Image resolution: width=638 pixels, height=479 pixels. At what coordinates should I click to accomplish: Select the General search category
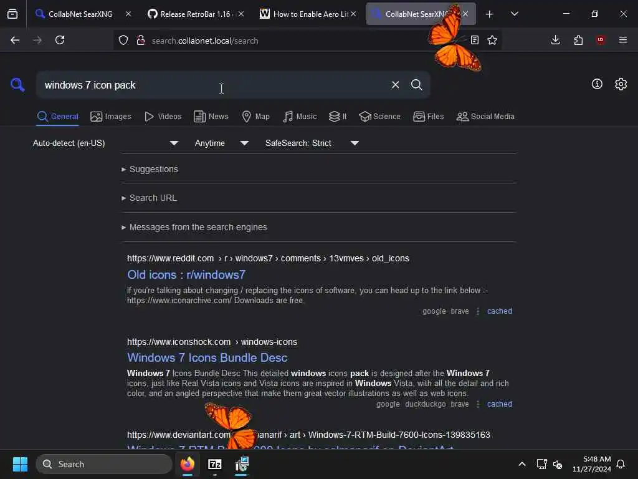coord(58,117)
